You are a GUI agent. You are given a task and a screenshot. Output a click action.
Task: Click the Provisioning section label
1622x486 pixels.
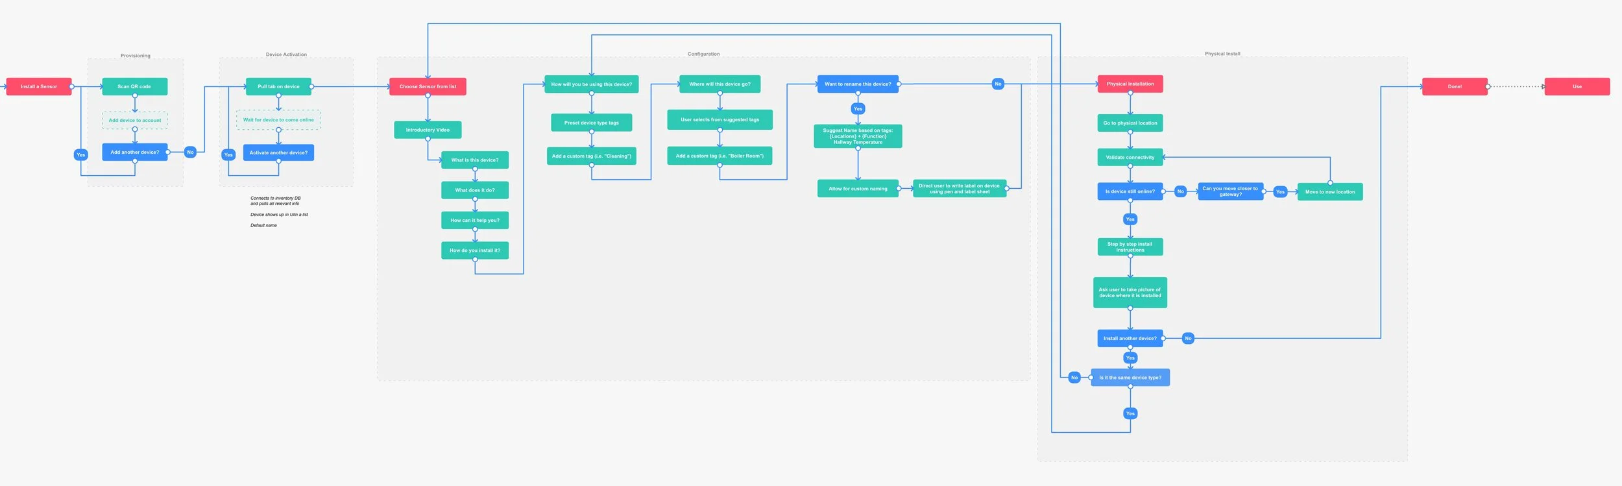pyautogui.click(x=136, y=56)
